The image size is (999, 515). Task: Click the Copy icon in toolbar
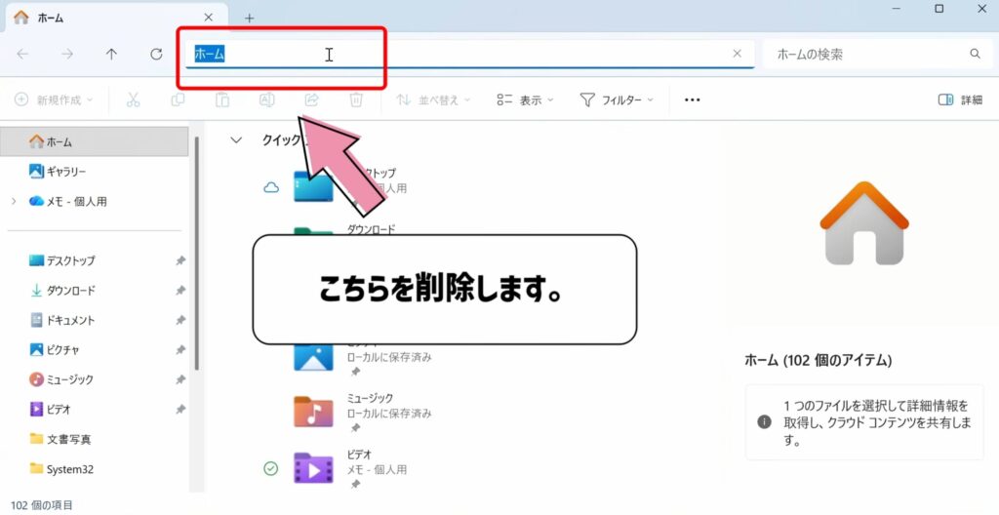tap(178, 99)
